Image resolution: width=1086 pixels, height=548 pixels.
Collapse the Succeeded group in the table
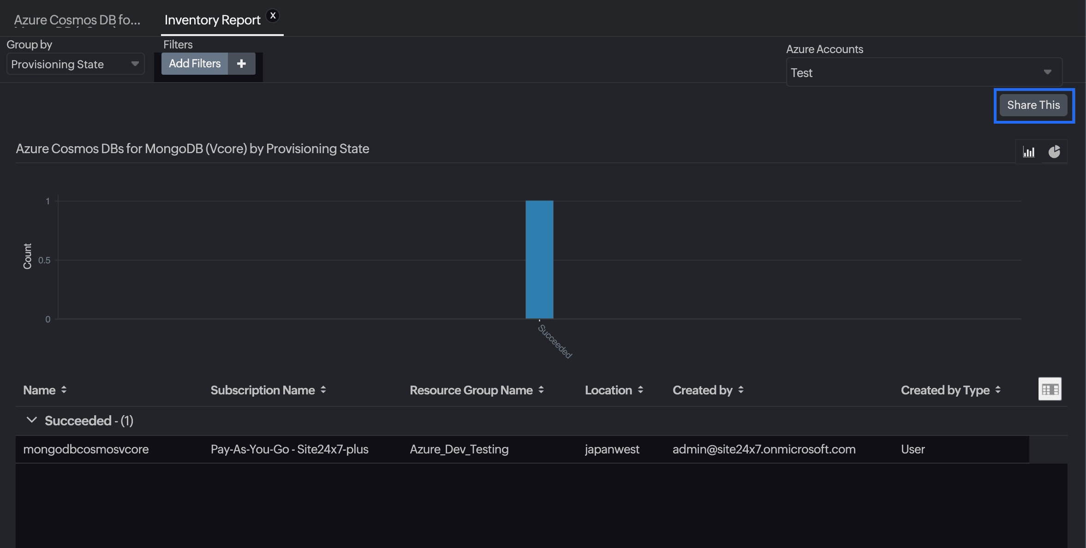[32, 420]
